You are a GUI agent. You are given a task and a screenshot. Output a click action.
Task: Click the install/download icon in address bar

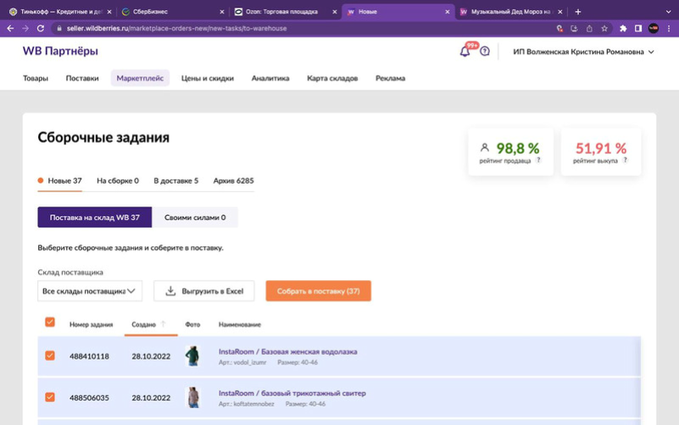click(x=574, y=29)
